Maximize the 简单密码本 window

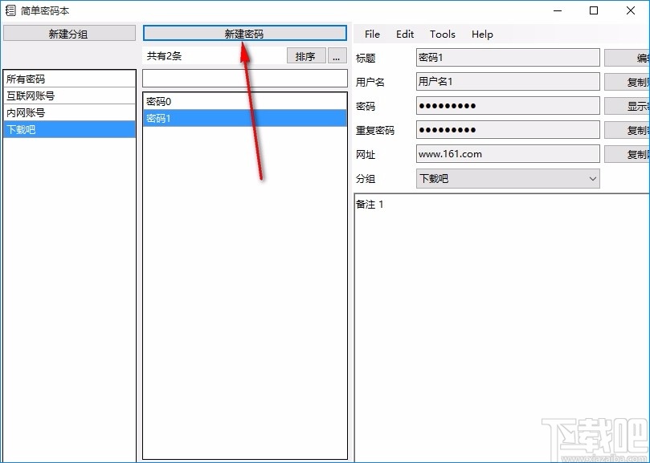[594, 10]
